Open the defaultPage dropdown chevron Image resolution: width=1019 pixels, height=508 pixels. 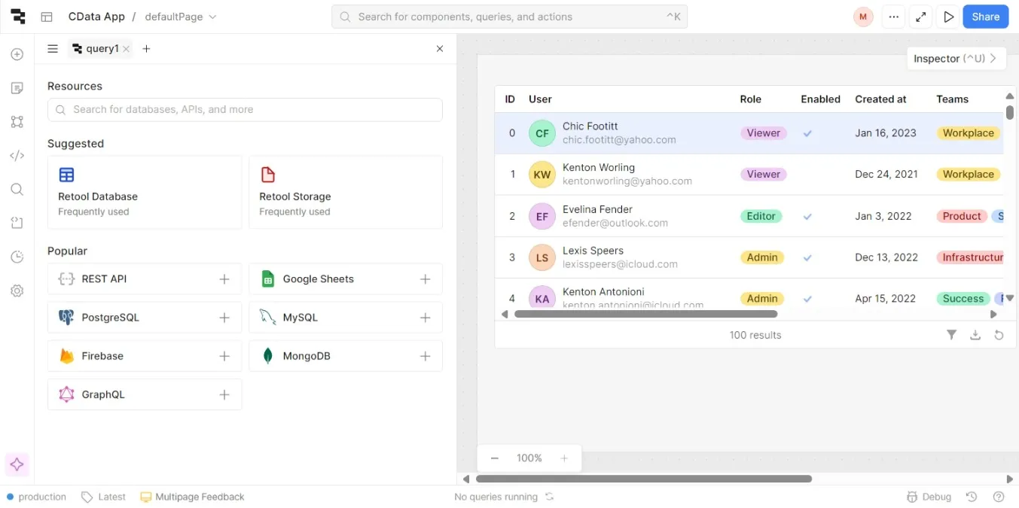tap(212, 17)
